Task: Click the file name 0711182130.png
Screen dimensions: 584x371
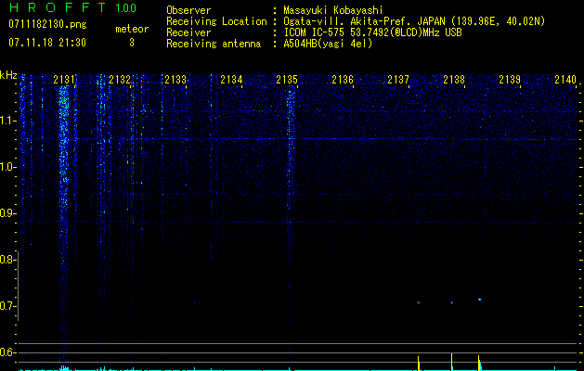Action: coord(47,24)
